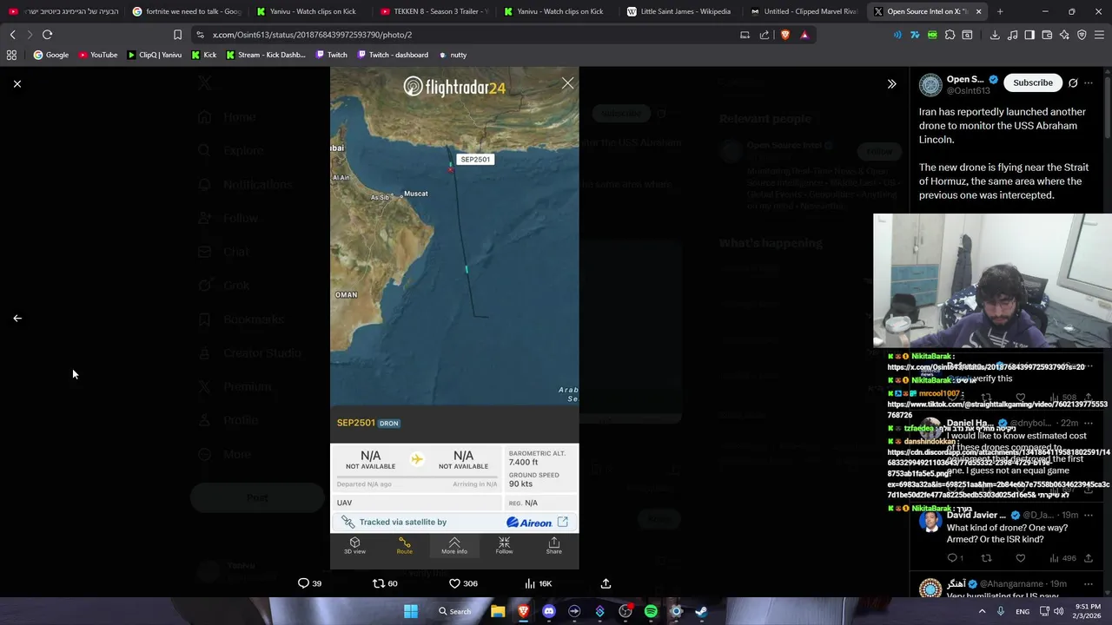Open the browser hamburger main menu
The width and height of the screenshot is (1112, 625).
tap(1100, 35)
